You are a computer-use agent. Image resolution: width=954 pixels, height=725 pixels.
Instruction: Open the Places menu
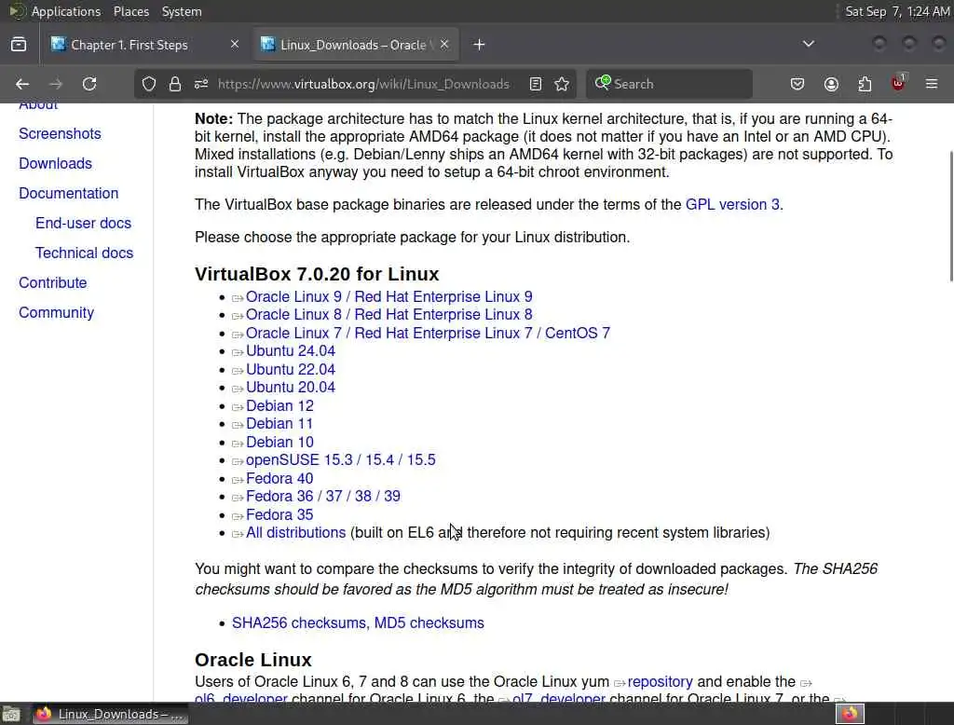[x=131, y=11]
